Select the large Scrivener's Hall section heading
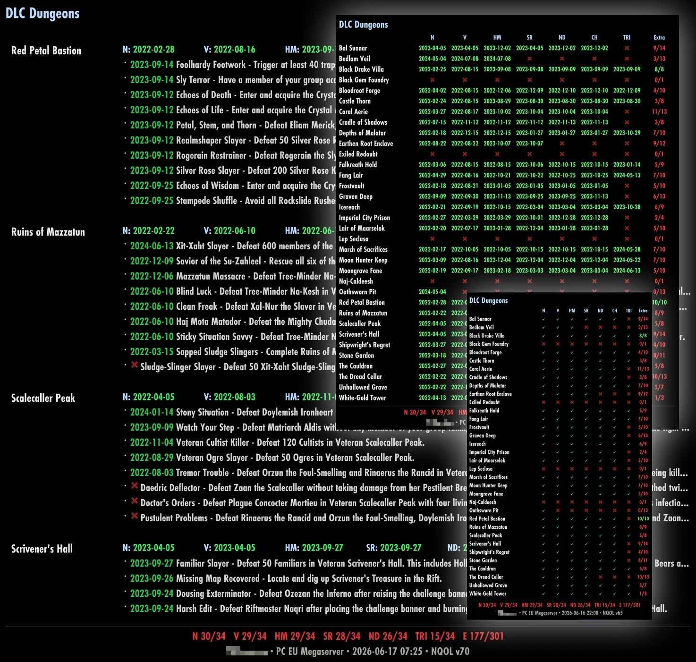 [42, 549]
